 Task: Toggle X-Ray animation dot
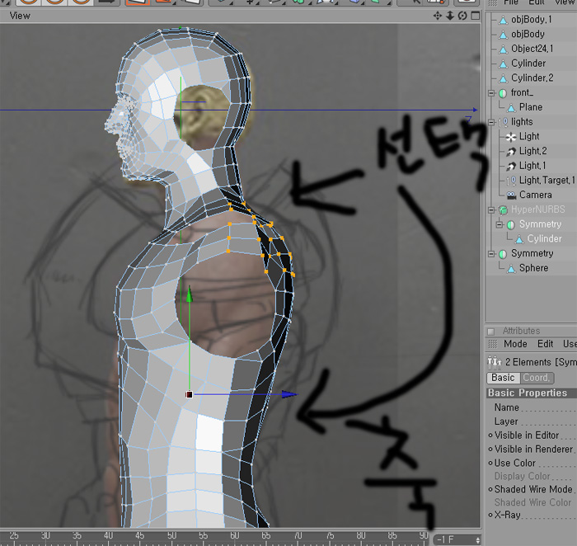point(490,515)
